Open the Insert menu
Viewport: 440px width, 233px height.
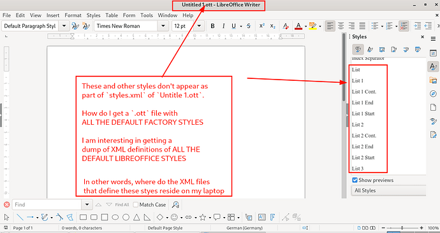pyautogui.click(x=53, y=15)
